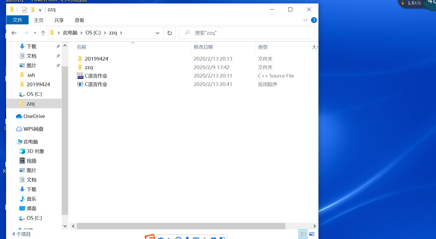
Task: Click the navigation pane scroll up arrow
Action: (65, 46)
